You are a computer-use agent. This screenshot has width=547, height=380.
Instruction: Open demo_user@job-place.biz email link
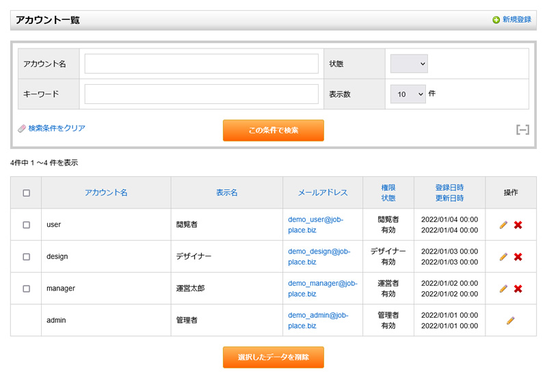pos(316,225)
